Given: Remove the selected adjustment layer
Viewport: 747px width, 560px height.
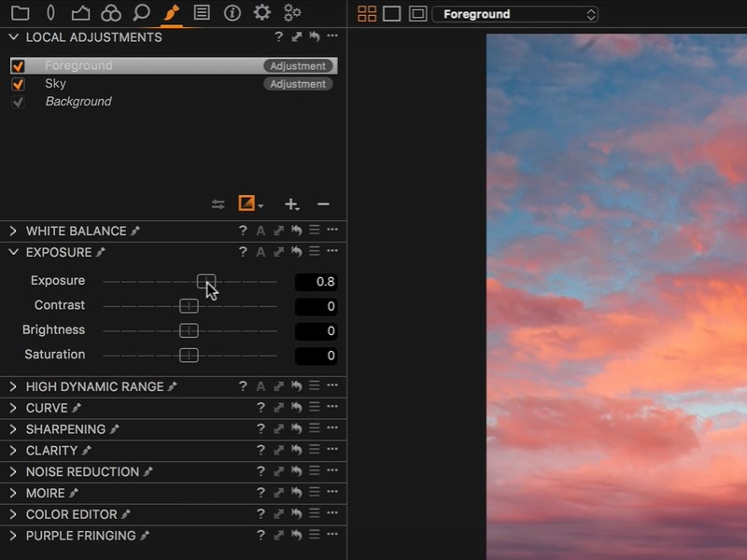Looking at the screenshot, I should [x=323, y=204].
